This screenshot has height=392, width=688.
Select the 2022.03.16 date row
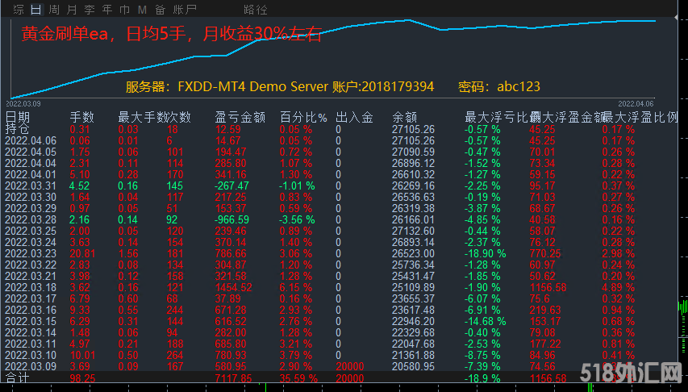[31, 310]
